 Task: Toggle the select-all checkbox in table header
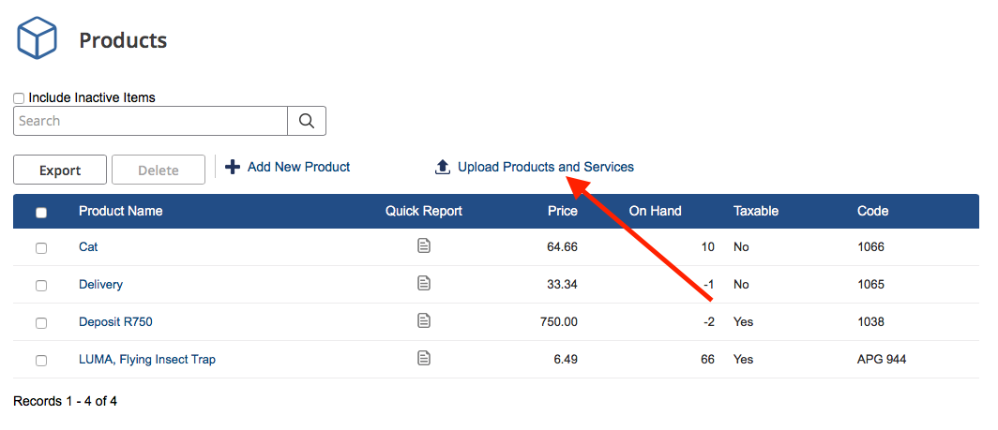pos(41,213)
